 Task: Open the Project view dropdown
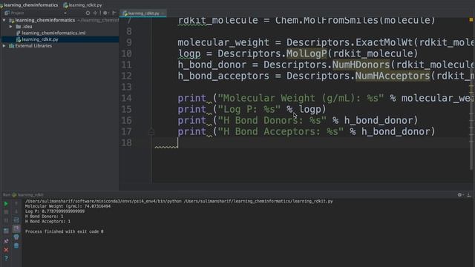(x=65, y=13)
